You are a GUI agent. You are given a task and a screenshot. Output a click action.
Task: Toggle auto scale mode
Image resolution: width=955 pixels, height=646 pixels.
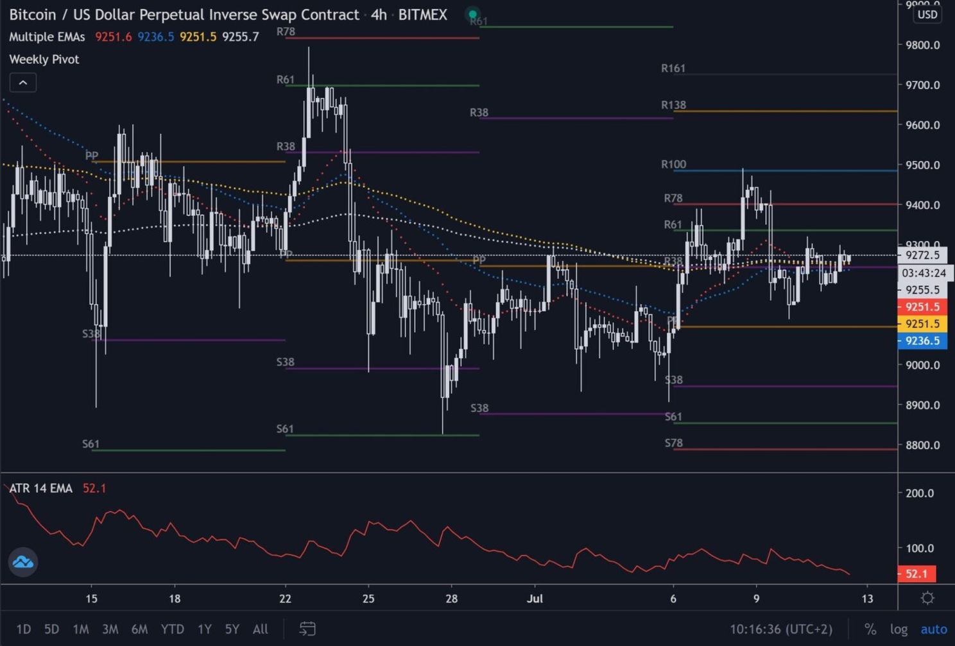(x=934, y=629)
